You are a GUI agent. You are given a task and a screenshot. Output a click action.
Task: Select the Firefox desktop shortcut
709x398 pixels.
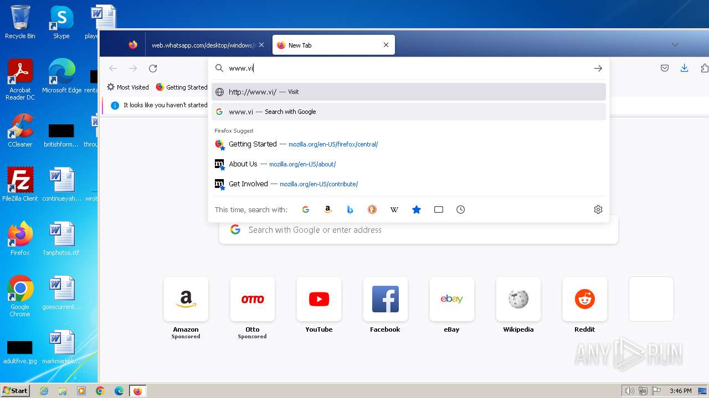click(20, 239)
